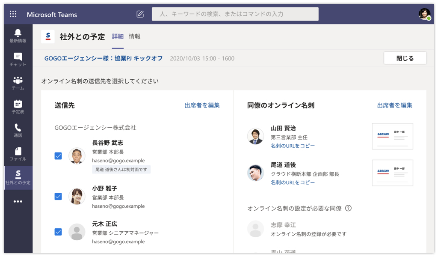438x257 pixels.
Task: Click the company name GOGOエージェンシー株式会社
Action: click(95, 128)
